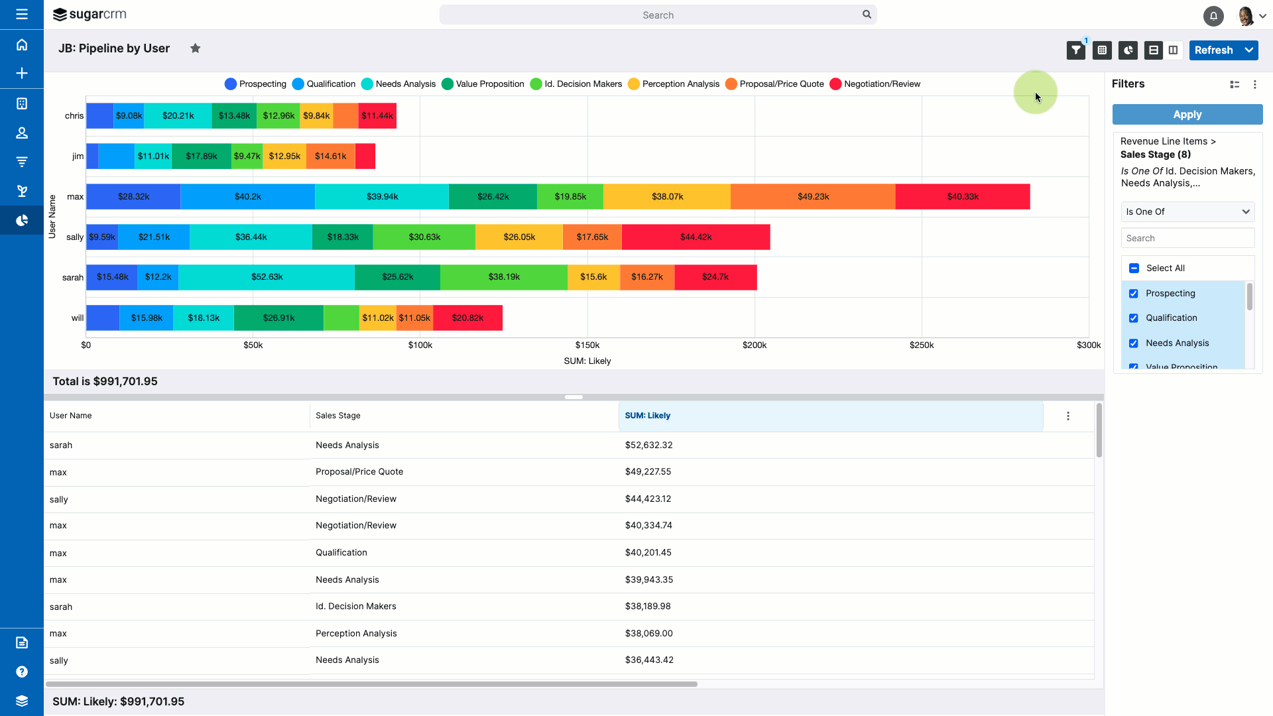This screenshot has height=716, width=1273.
Task: Toggle the Select All checkbox
Action: (x=1134, y=268)
